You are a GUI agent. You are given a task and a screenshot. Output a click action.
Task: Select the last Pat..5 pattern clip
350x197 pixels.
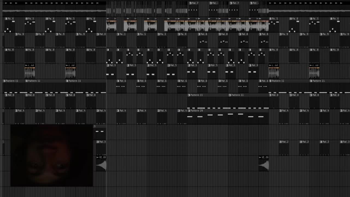[x=254, y=71]
